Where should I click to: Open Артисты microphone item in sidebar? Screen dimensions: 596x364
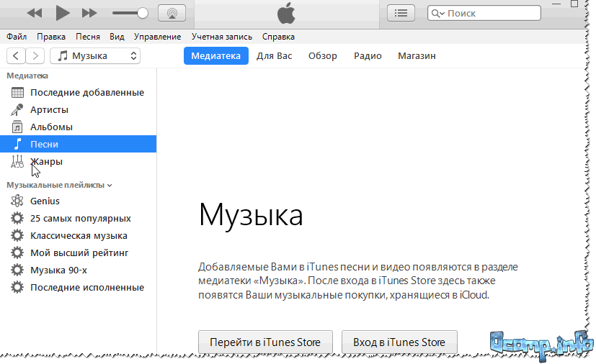coord(49,110)
